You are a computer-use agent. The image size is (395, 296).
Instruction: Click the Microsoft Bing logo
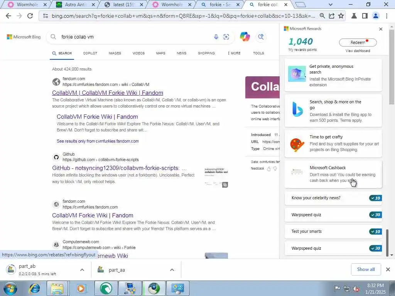(24, 37)
